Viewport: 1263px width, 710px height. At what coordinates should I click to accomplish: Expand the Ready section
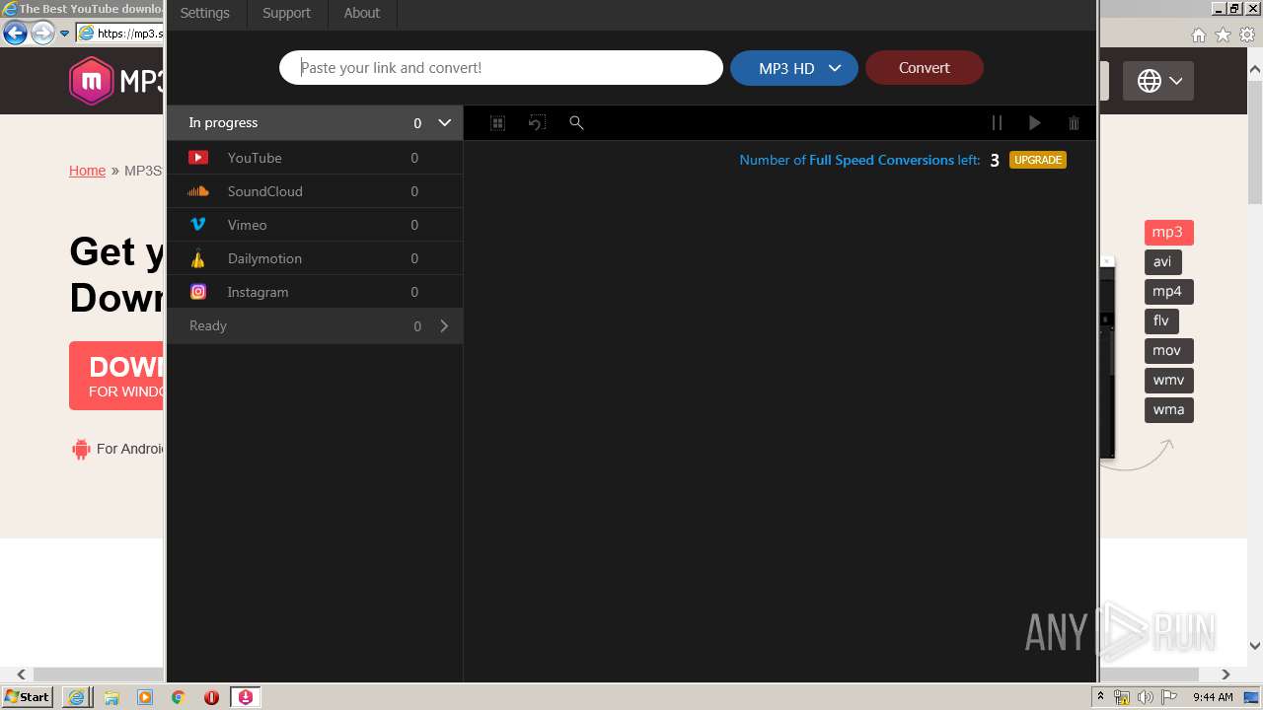(x=444, y=325)
